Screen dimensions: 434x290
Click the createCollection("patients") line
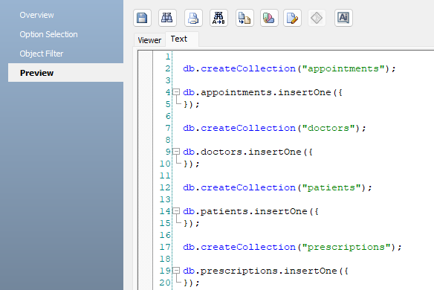pos(277,187)
